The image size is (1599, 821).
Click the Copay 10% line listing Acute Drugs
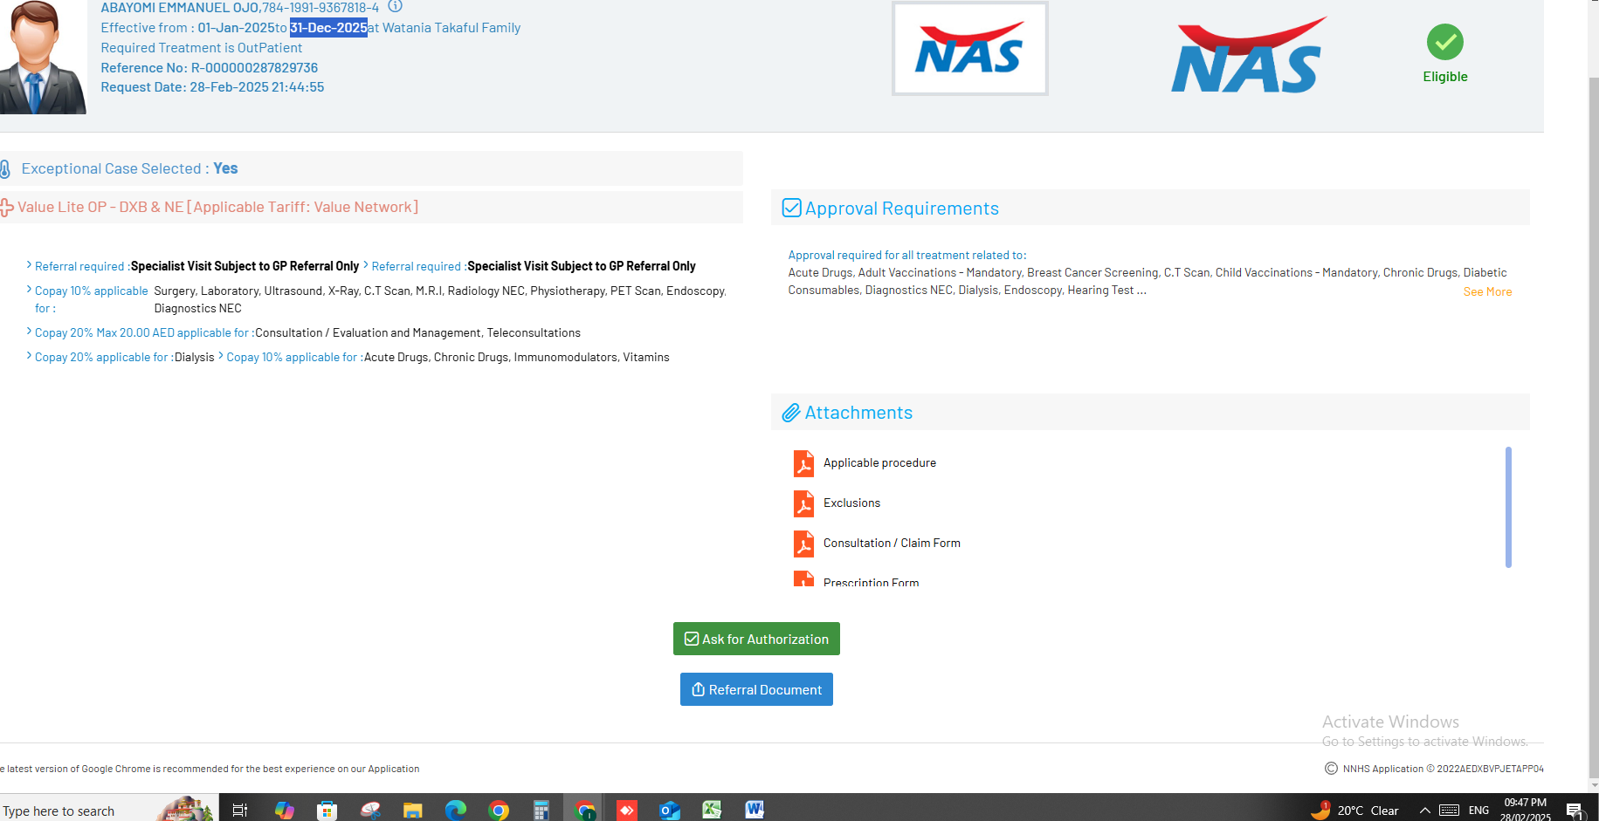(448, 358)
